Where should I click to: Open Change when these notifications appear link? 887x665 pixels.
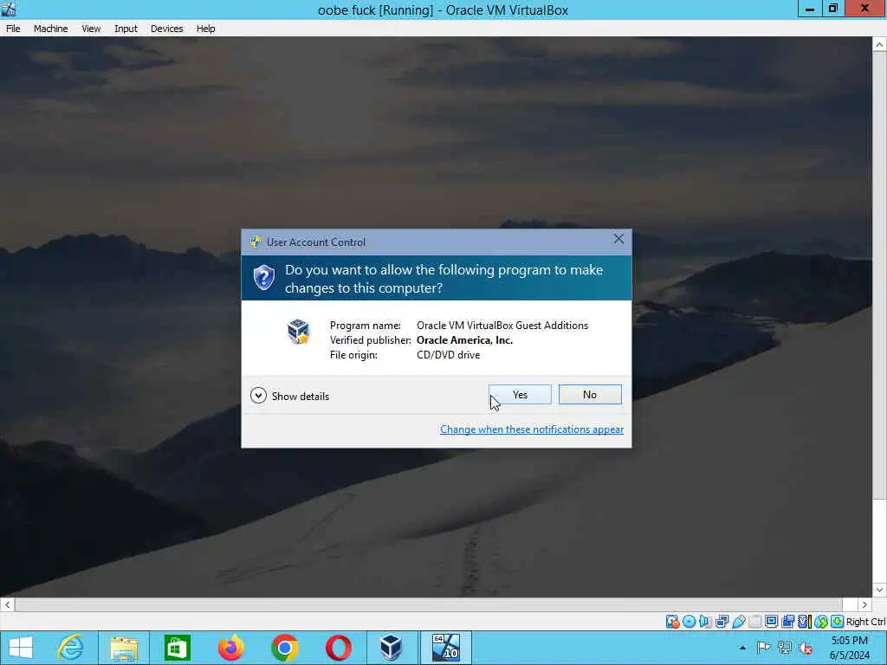(x=532, y=429)
